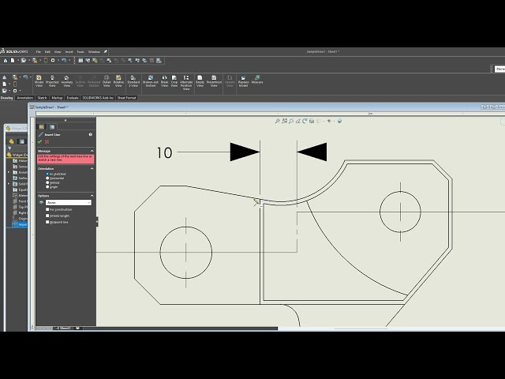Open the Insert menu

[x=69, y=52]
